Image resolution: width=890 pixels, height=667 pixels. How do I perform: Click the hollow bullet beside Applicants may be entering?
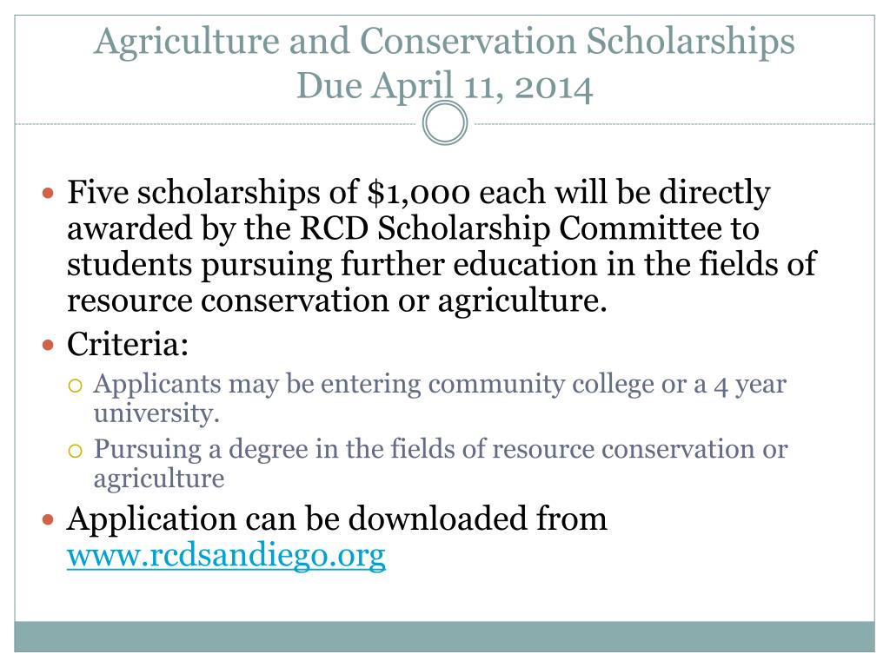coord(75,386)
